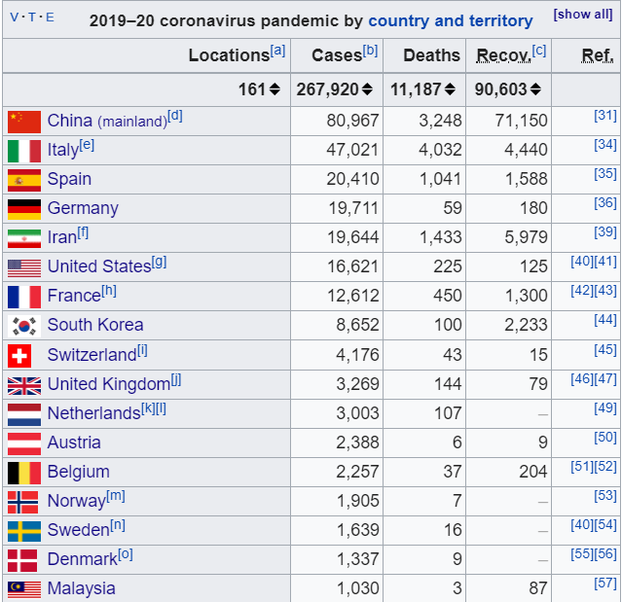Sort table by Deaths count arrows

450,89
